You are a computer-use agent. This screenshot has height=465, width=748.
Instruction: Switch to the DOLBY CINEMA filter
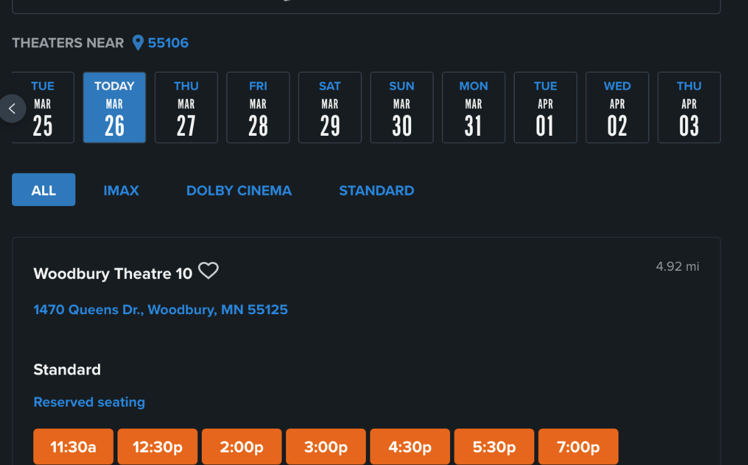coord(239,190)
